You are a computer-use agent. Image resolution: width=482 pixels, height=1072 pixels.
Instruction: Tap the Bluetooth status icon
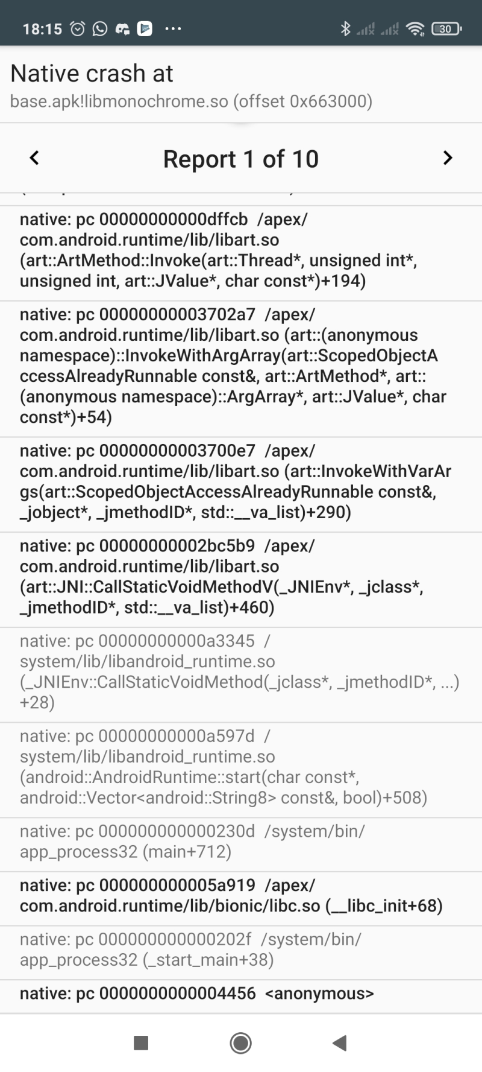345,28
